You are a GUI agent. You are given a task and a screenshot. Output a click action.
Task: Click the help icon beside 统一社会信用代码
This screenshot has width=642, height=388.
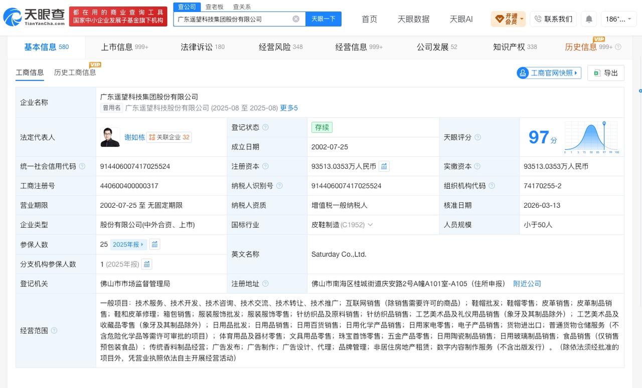82,166
